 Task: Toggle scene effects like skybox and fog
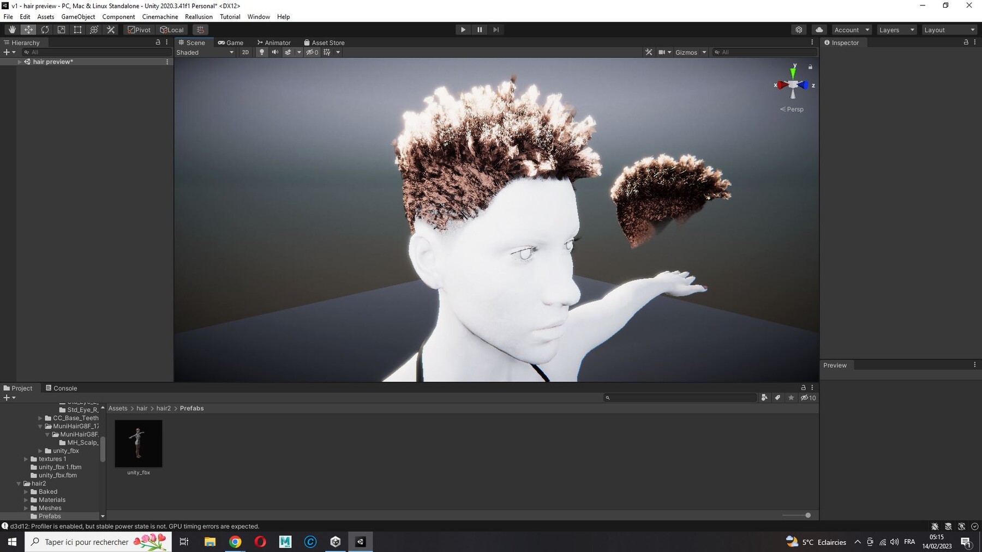point(288,52)
